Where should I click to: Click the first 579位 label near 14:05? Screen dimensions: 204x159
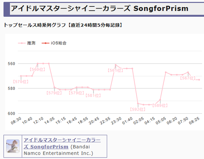click(54, 93)
